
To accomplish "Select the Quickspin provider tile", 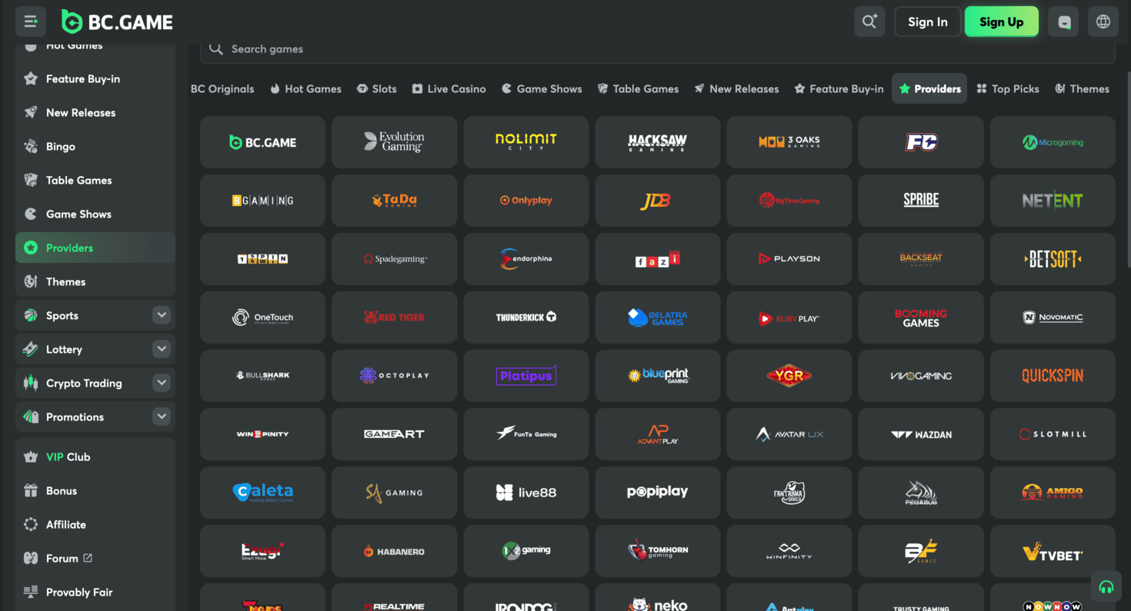I will (1053, 376).
